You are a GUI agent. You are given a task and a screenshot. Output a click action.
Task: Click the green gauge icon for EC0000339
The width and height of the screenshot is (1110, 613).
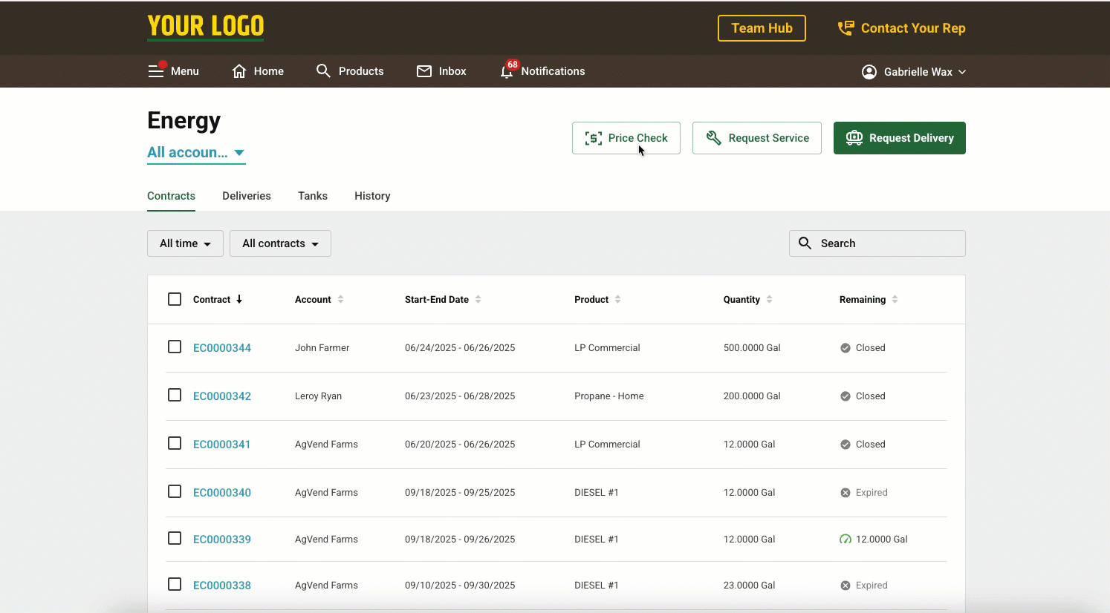pos(846,540)
